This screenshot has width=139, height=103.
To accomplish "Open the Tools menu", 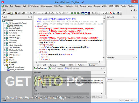I will (x=123, y=6).
